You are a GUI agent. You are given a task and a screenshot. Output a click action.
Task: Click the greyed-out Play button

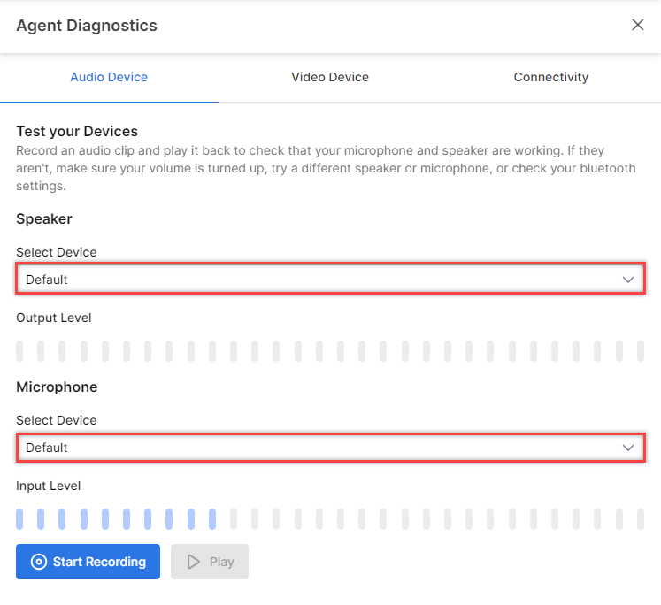[x=210, y=562]
